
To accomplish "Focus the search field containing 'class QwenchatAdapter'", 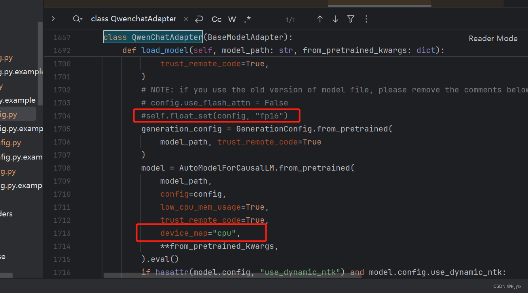I will pyautogui.click(x=134, y=19).
